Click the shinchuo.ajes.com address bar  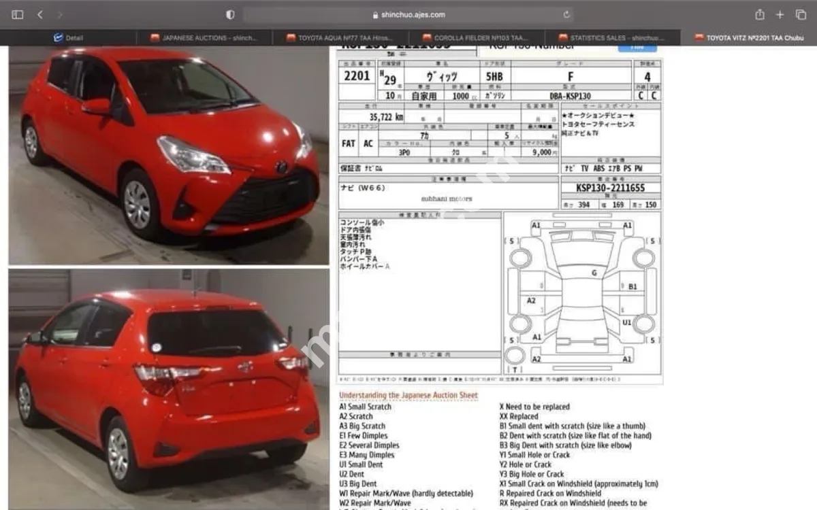click(x=408, y=14)
